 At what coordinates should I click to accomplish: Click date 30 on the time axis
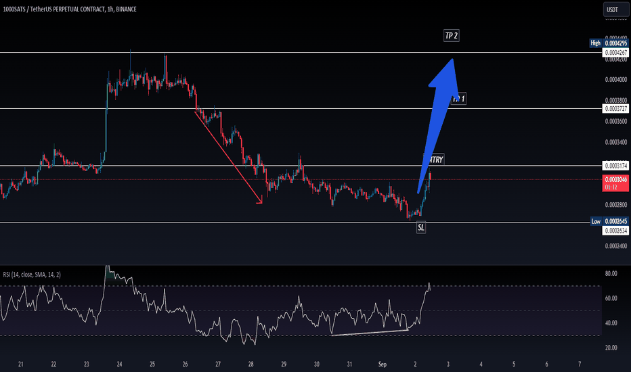(317, 365)
